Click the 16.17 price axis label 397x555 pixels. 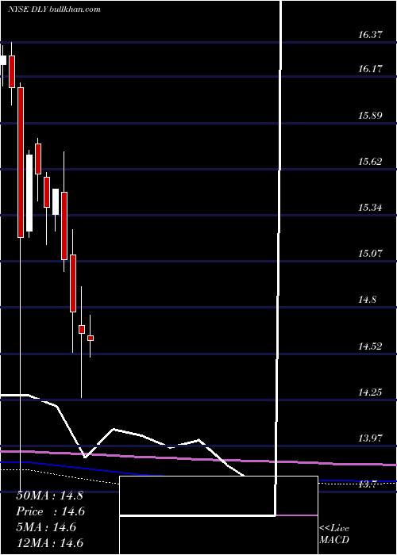pyautogui.click(x=370, y=69)
